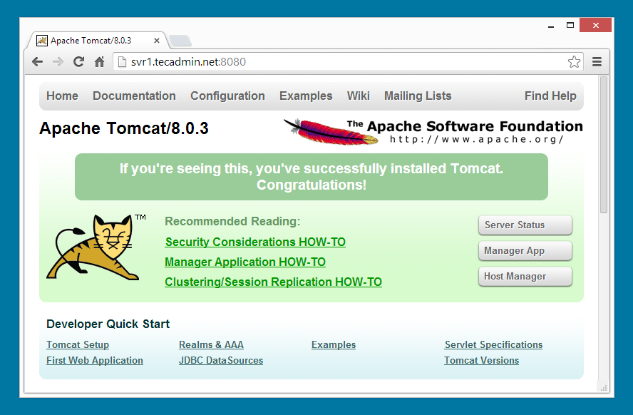The image size is (633, 415).
Task: Select Configuration in the navigation bar
Action: (227, 96)
